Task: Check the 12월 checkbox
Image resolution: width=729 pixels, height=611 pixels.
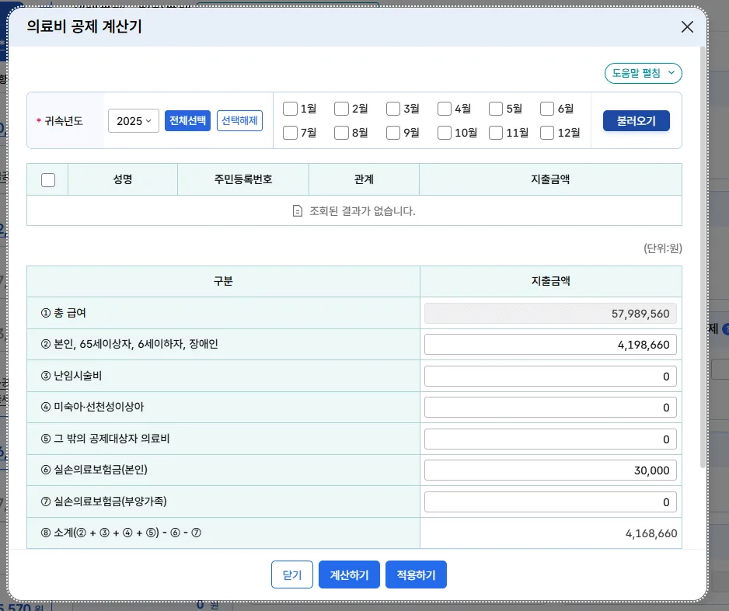Action: tap(547, 133)
